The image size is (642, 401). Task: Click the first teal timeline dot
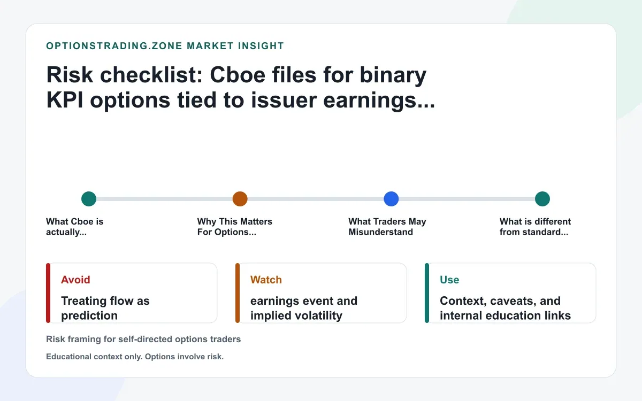click(89, 199)
